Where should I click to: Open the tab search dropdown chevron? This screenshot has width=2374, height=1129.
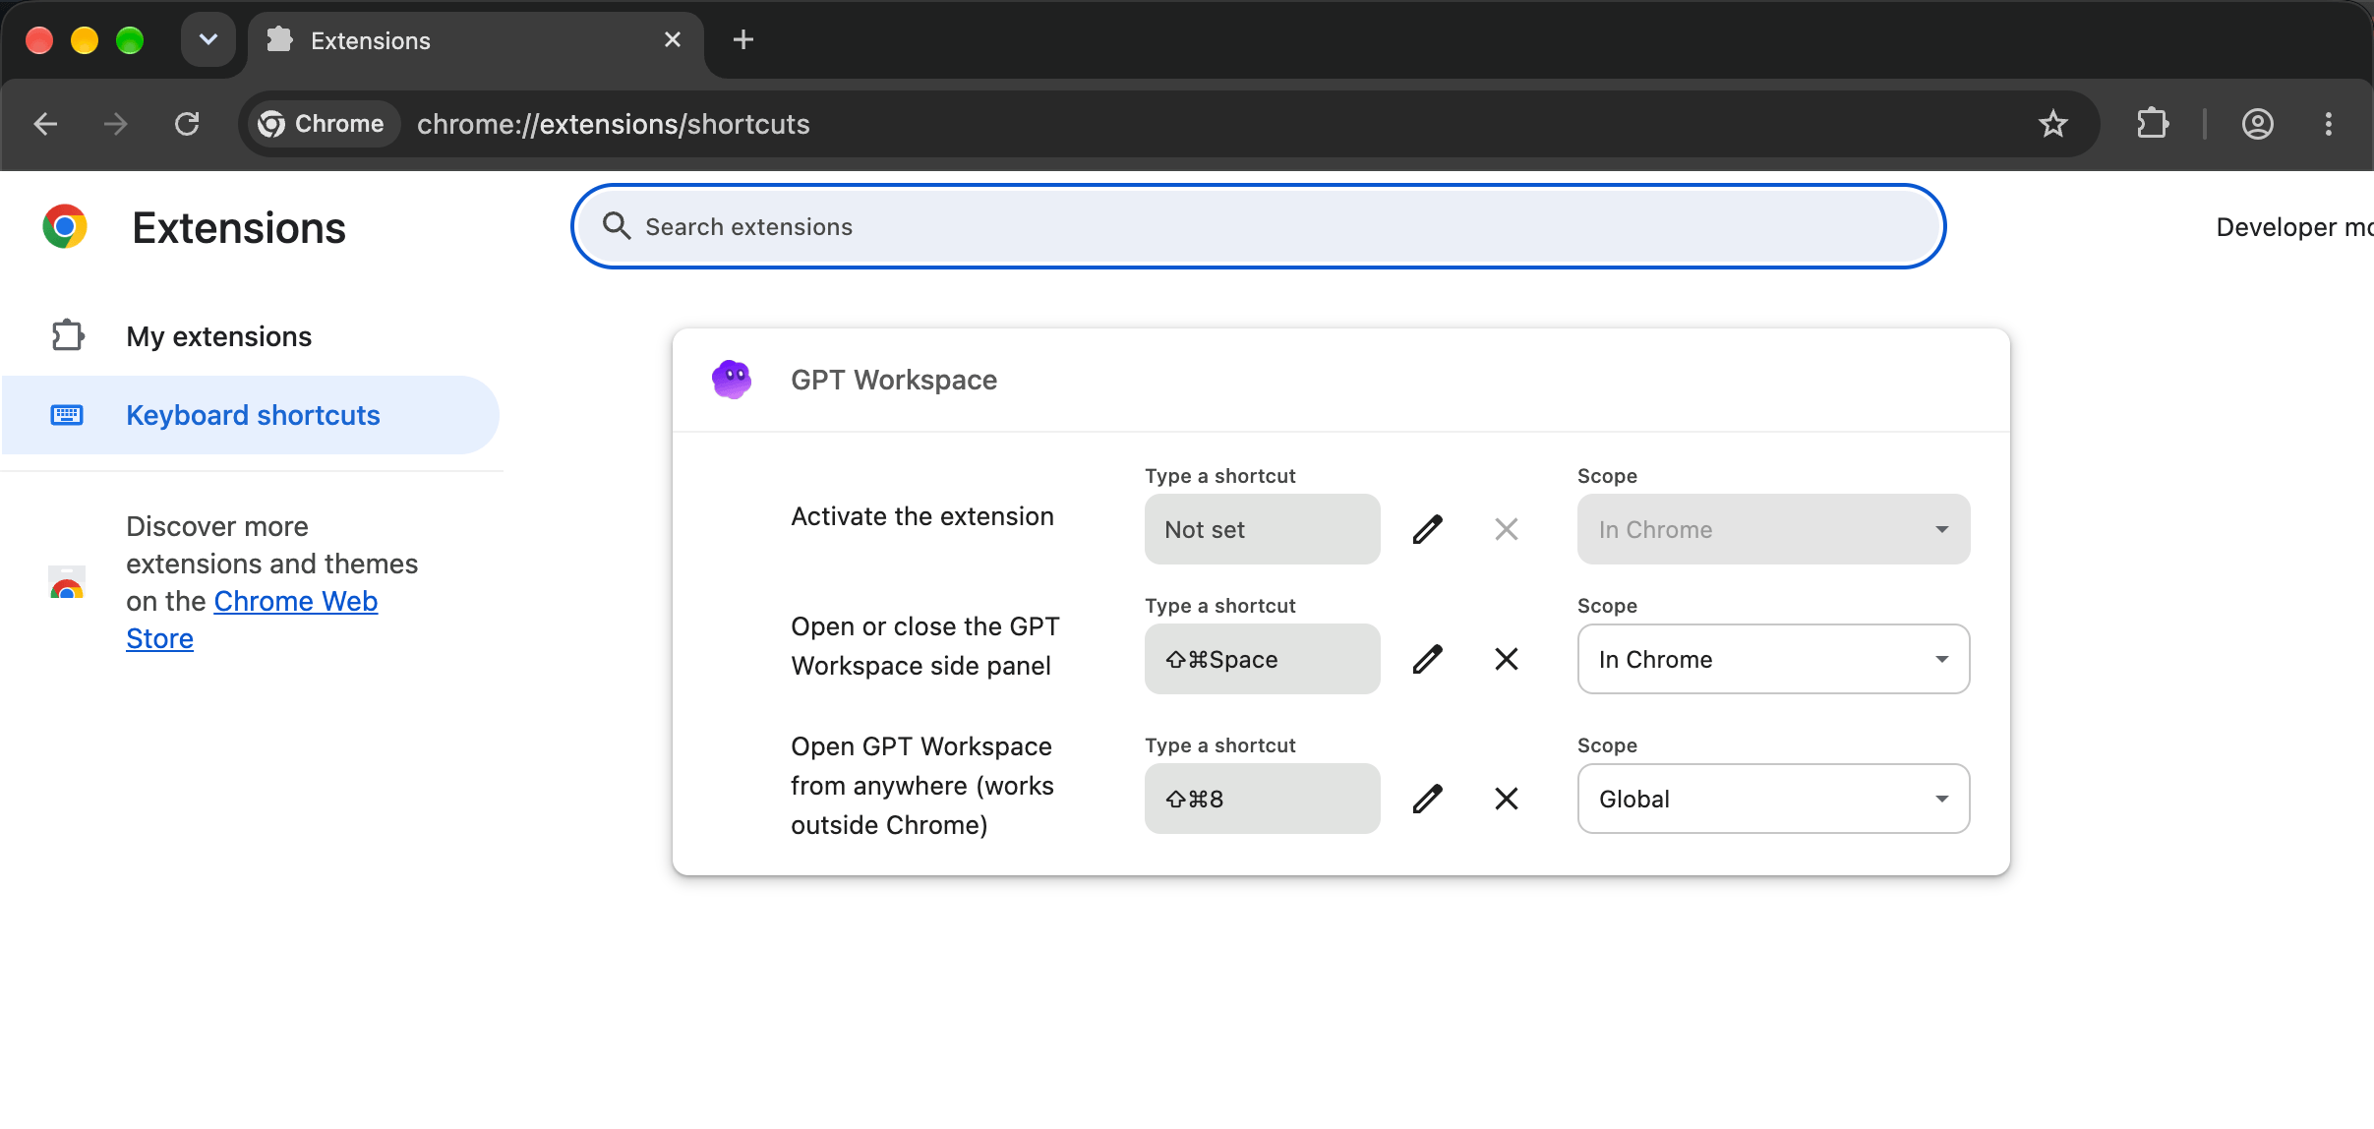(208, 40)
